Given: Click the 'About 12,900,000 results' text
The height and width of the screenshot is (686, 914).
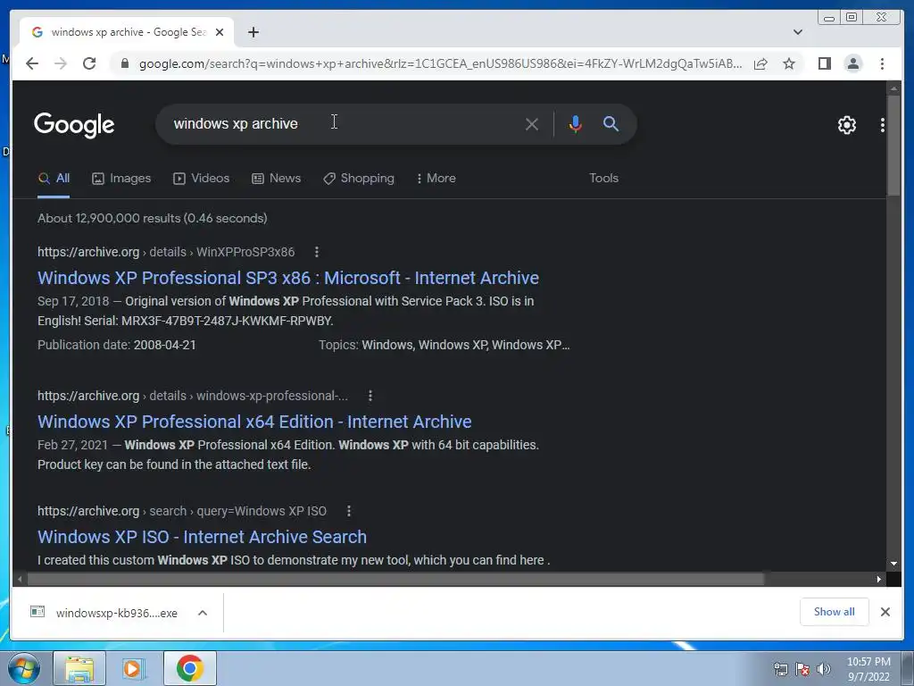Looking at the screenshot, I should coord(152,218).
